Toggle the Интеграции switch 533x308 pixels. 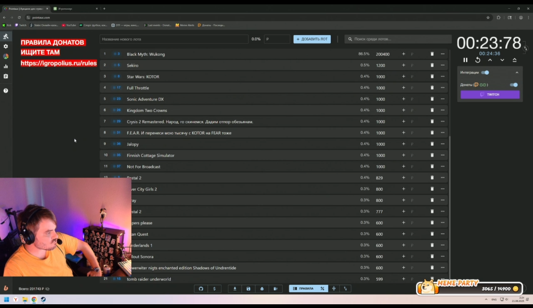tap(485, 73)
